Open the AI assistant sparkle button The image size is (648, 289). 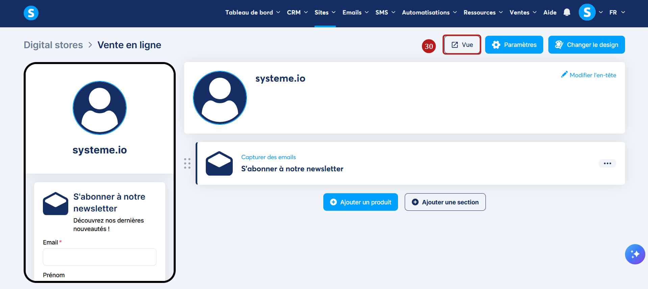[635, 254]
